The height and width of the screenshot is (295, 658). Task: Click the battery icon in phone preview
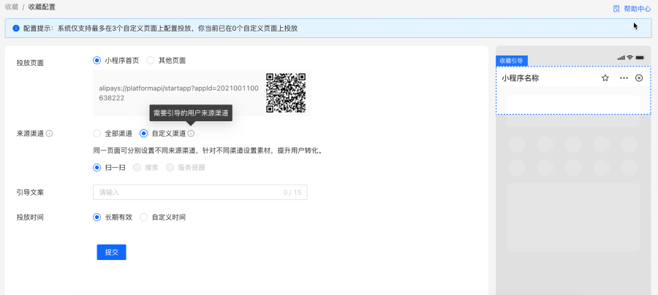click(x=640, y=58)
